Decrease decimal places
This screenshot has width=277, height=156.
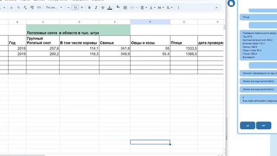click(x=25, y=8)
